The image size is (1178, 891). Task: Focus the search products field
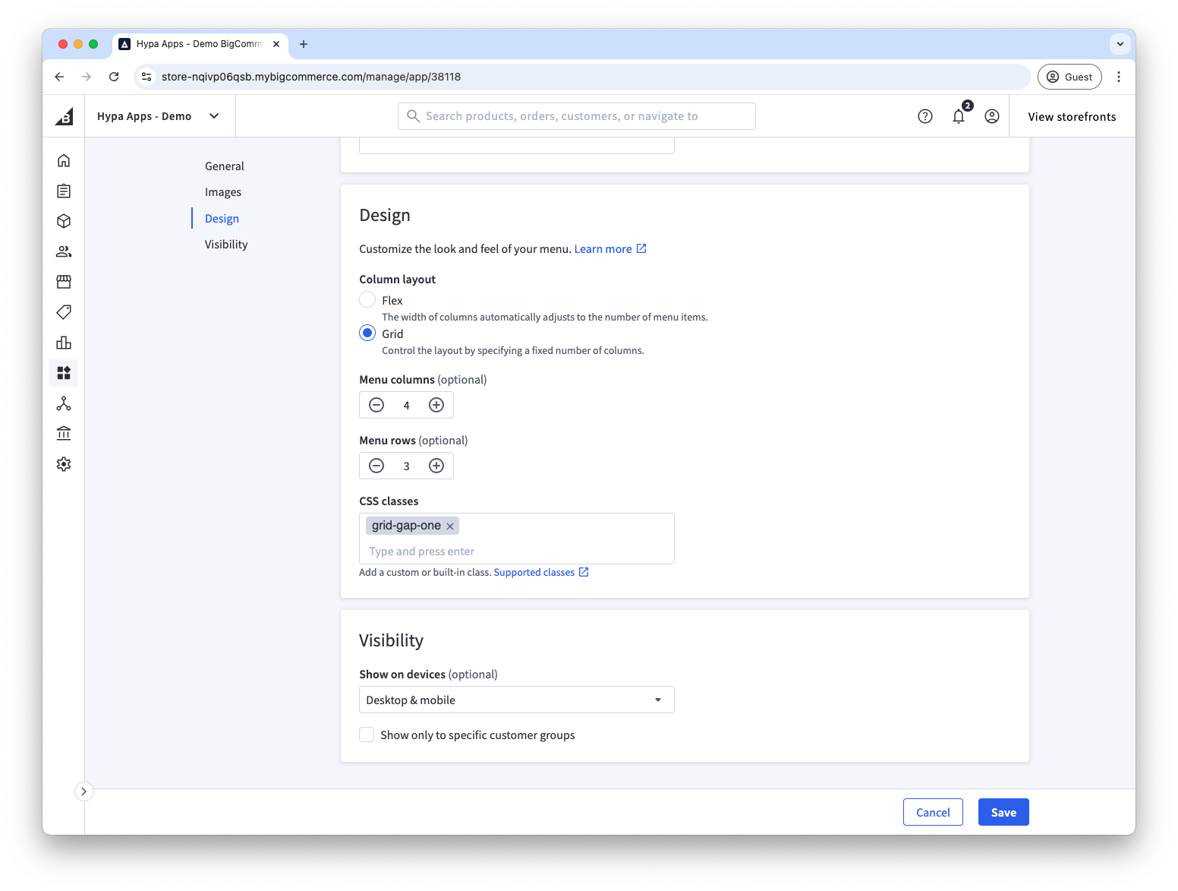(x=577, y=116)
